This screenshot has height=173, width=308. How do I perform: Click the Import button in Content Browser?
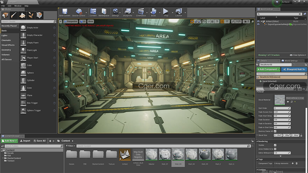[x=25, y=141]
